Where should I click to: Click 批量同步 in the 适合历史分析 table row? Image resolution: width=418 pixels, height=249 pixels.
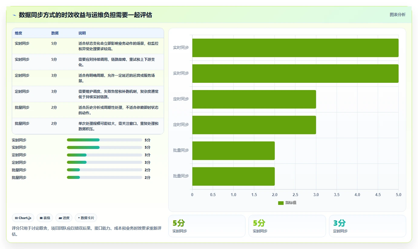pyautogui.click(x=22, y=108)
